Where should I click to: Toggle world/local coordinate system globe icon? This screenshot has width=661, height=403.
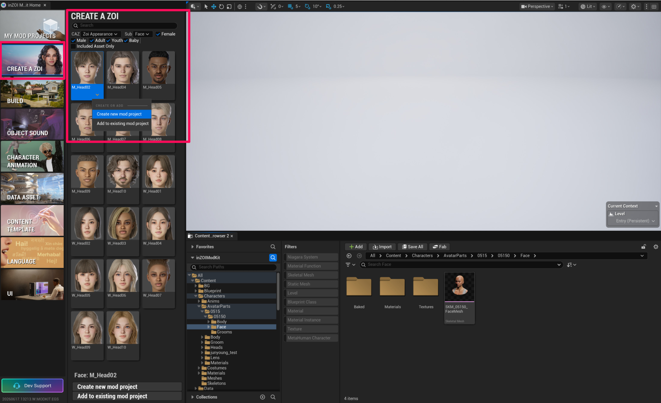[240, 6]
